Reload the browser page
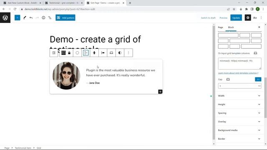 tap(15, 9)
